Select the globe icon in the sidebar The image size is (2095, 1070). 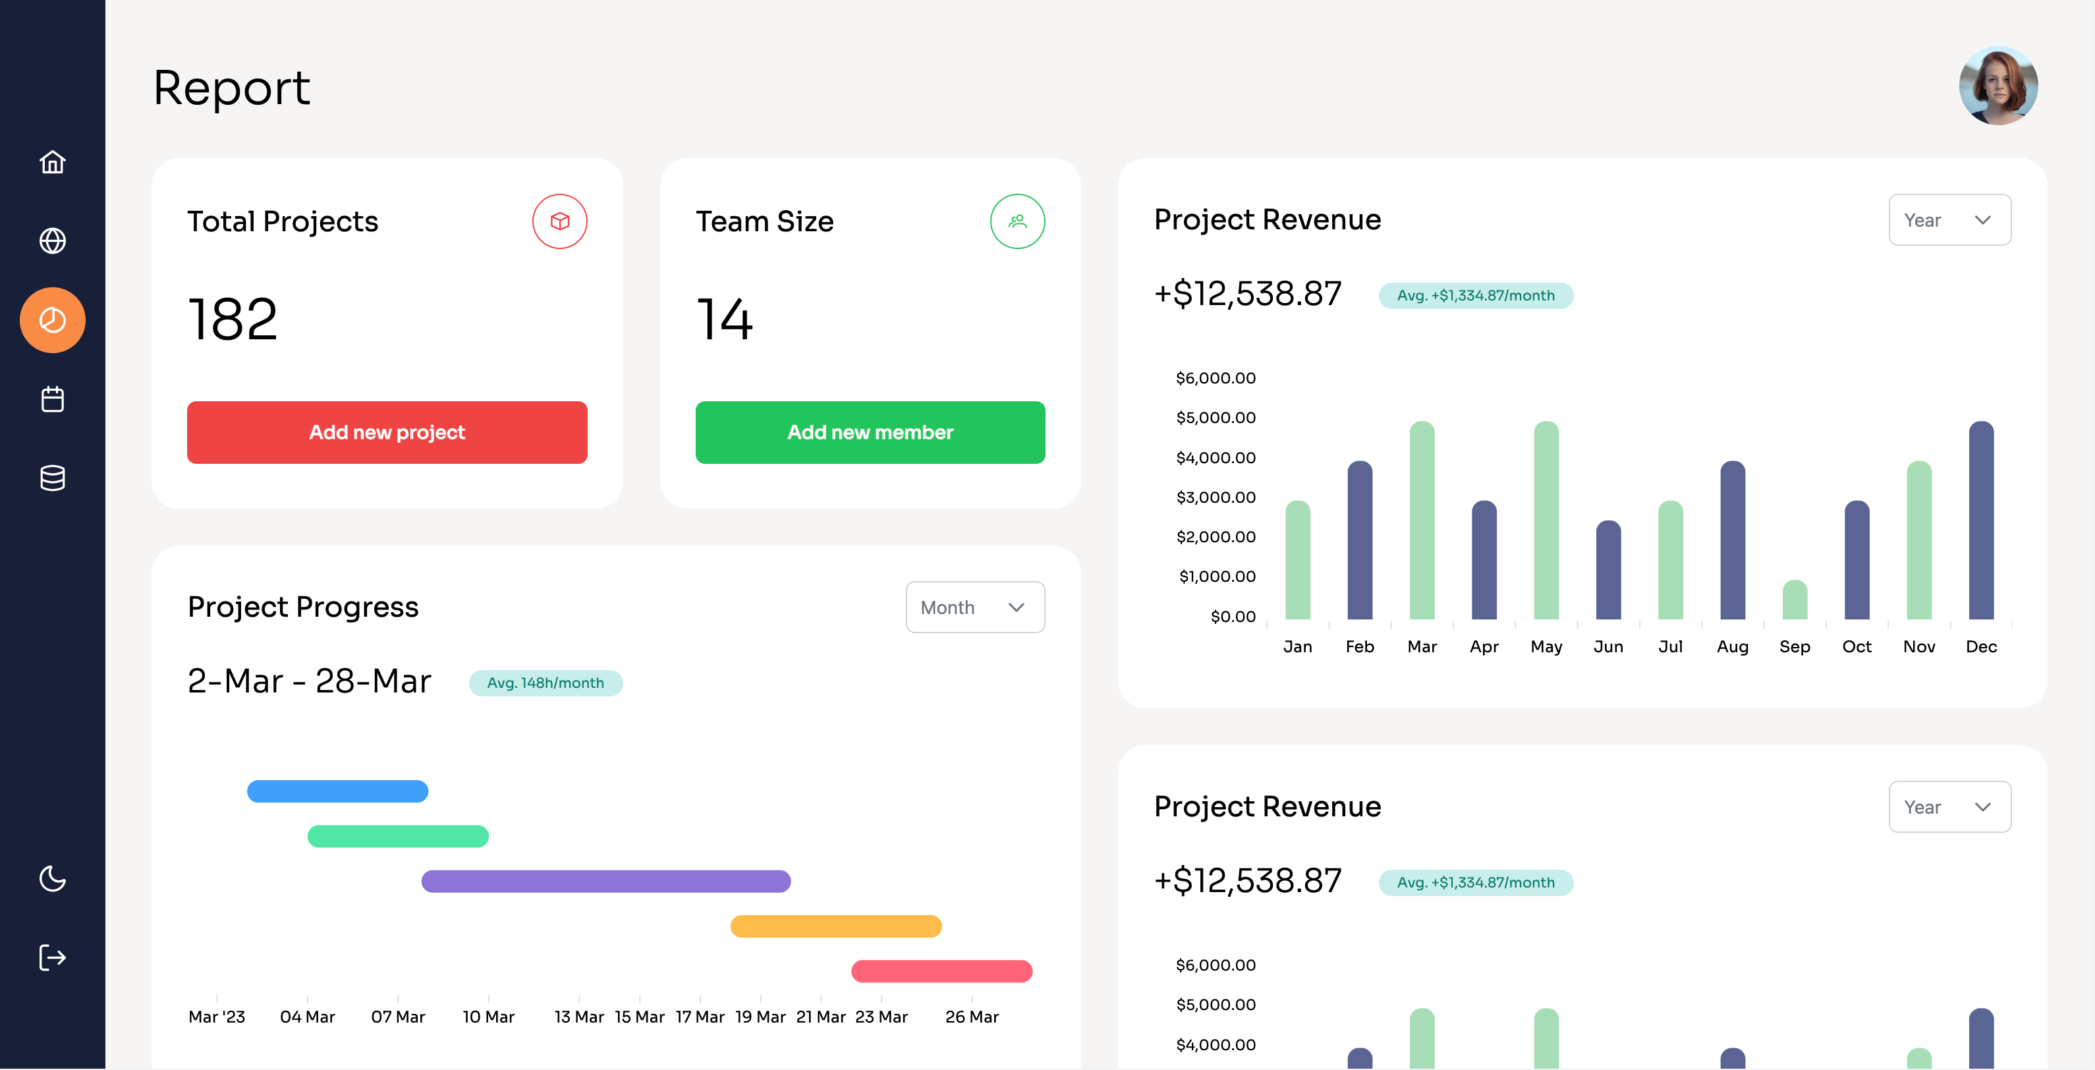[x=52, y=240]
